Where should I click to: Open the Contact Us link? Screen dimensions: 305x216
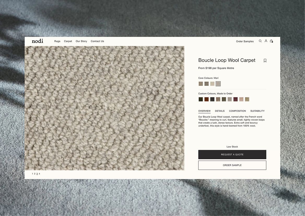(97, 41)
